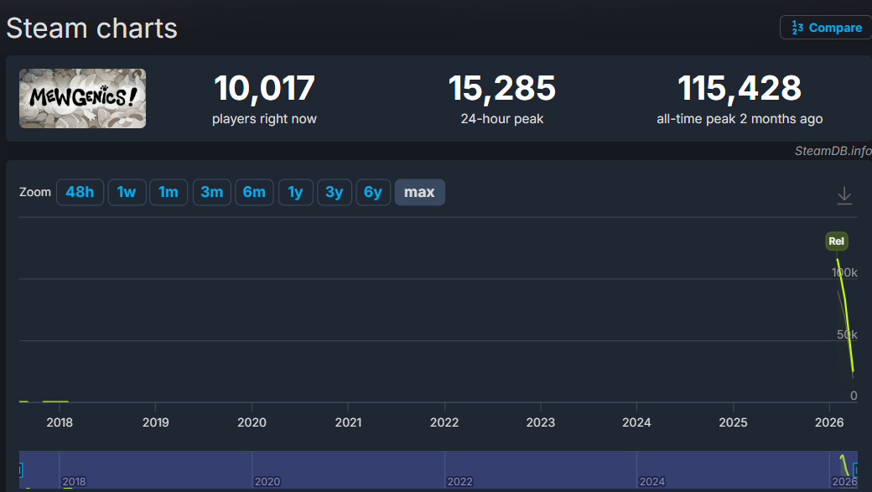Click the 15,285 24-hour peak value
Image resolution: width=872 pixels, height=492 pixels.
[x=501, y=88]
